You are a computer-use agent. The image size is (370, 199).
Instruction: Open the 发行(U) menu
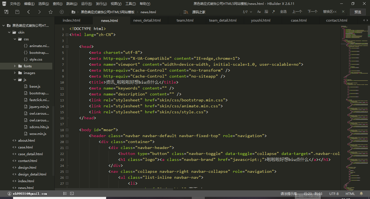click(x=101, y=4)
